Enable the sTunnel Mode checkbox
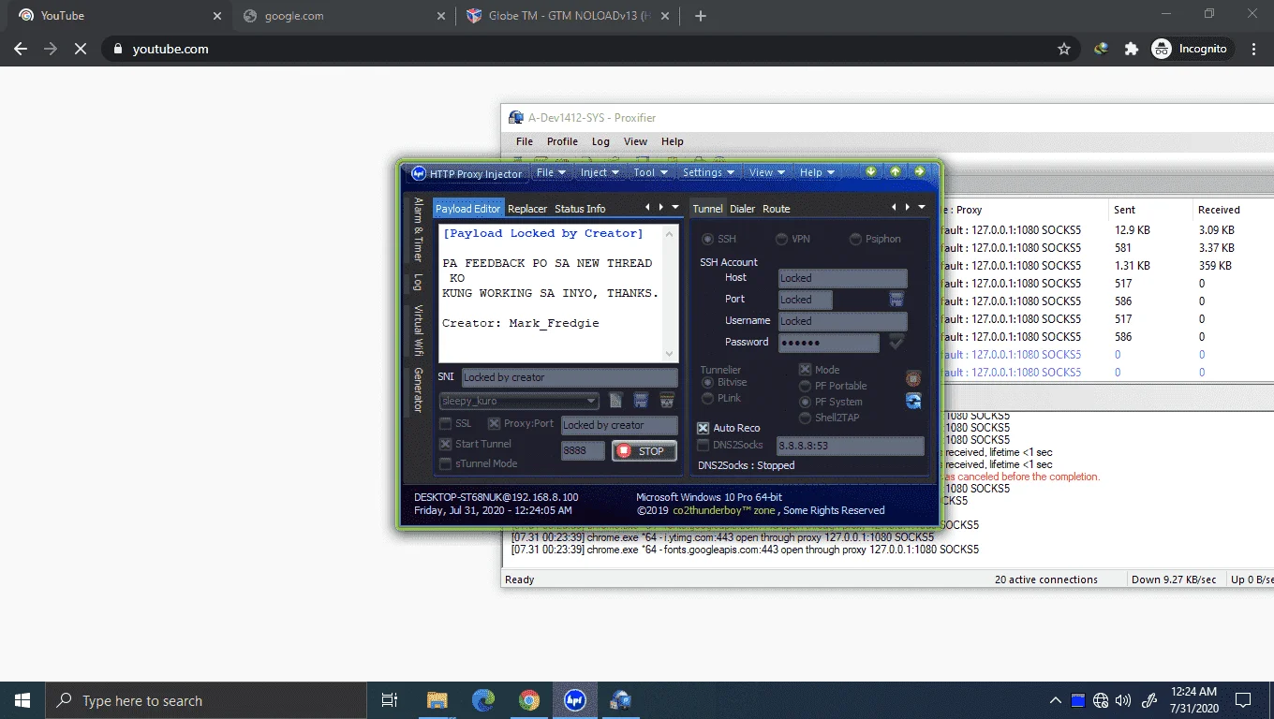Viewport: 1274px width, 719px height. click(446, 463)
